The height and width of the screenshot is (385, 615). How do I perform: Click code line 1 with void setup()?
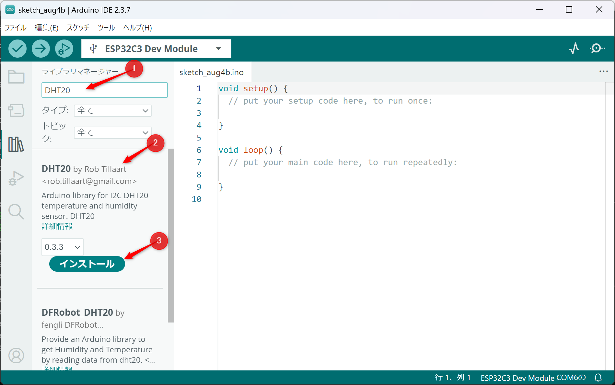[x=253, y=88]
